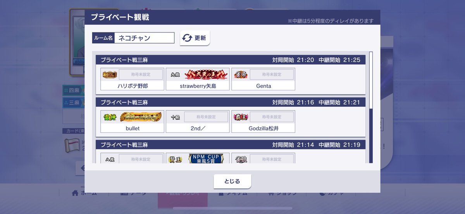Select player card Godzilla松井
The height and width of the screenshot is (214, 465).
tap(263, 122)
